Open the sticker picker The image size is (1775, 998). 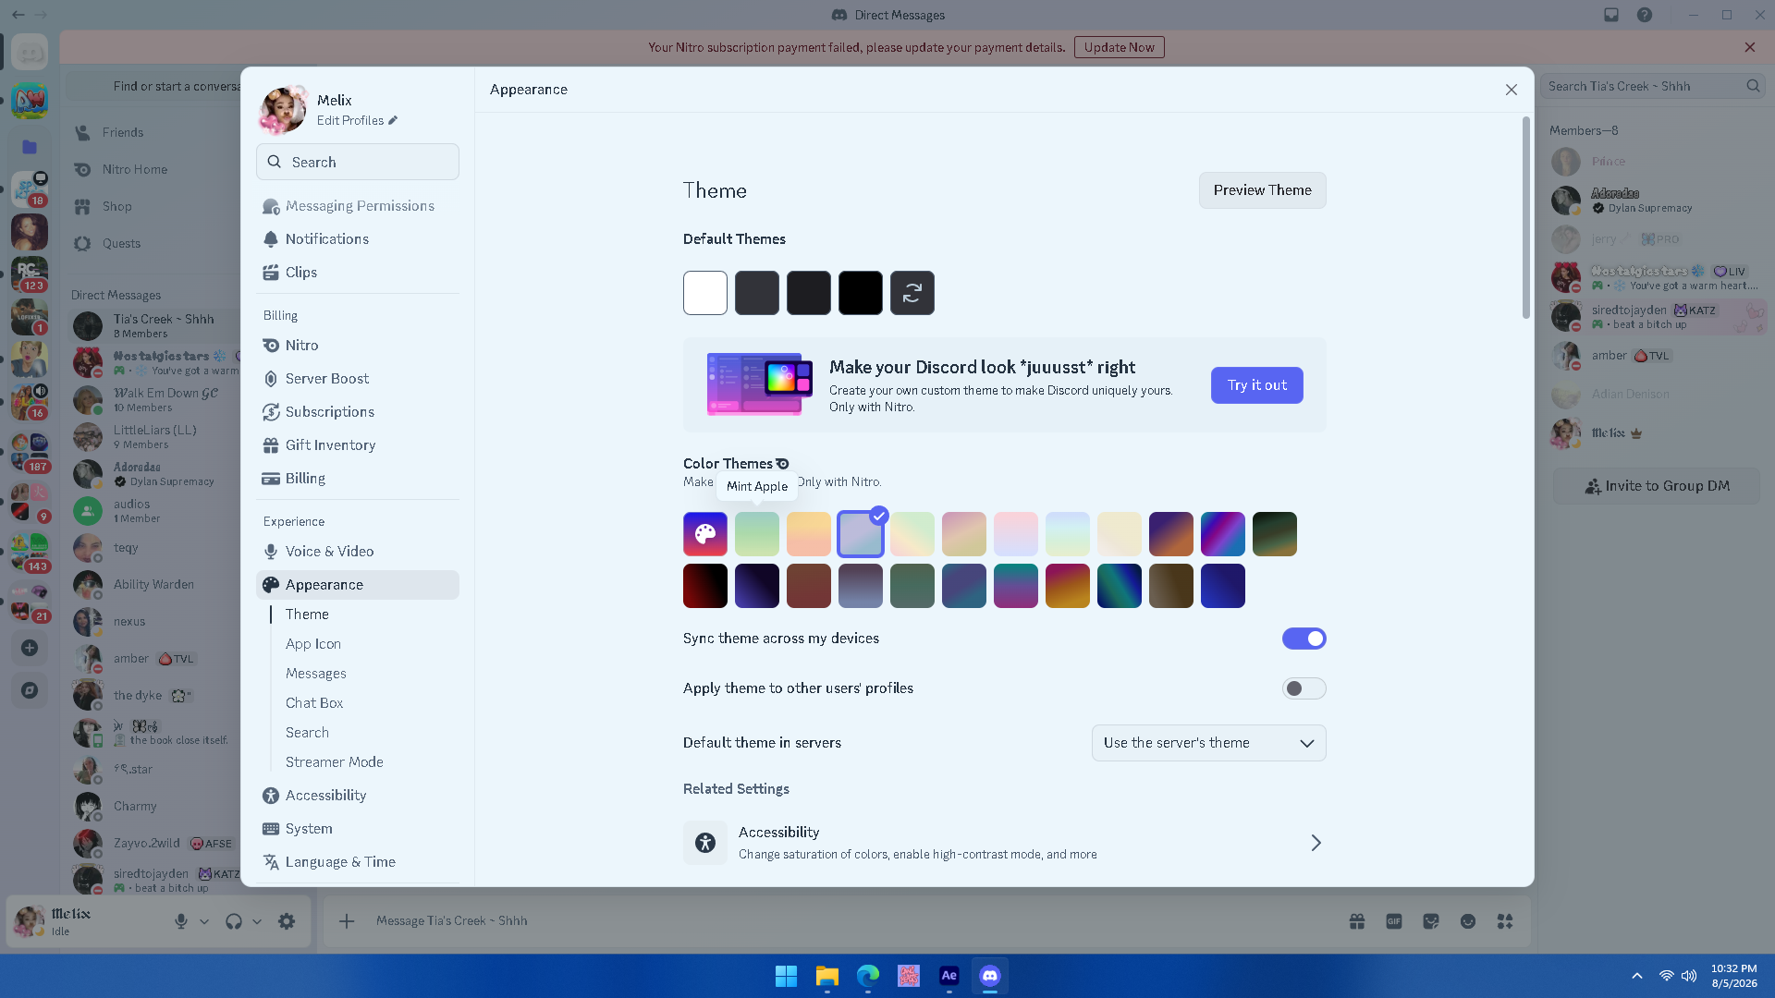click(1431, 921)
